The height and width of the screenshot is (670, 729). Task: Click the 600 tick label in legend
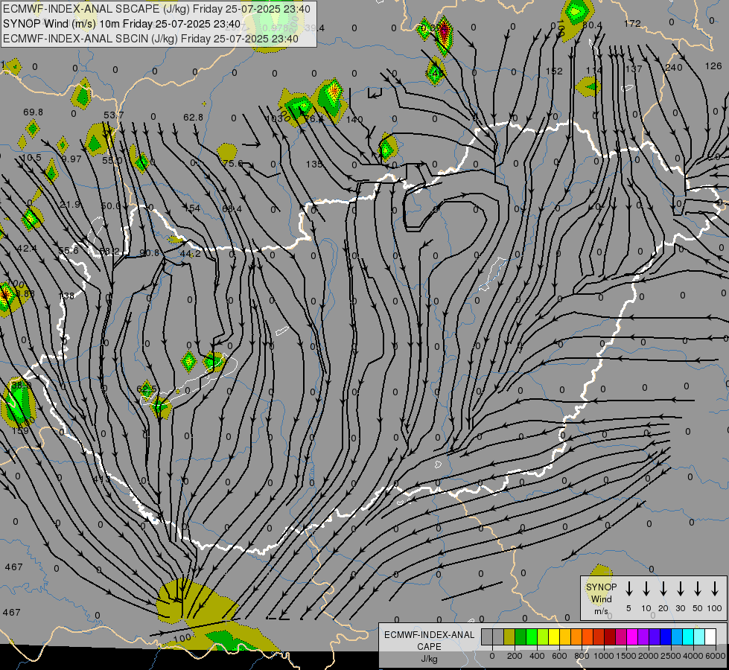tap(559, 656)
